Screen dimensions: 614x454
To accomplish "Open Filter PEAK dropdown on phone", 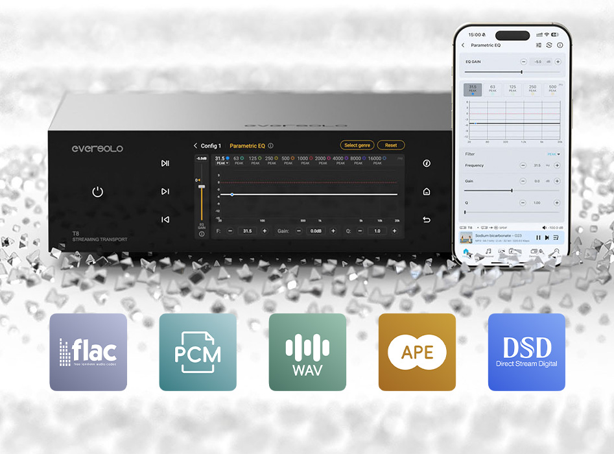I will [553, 154].
